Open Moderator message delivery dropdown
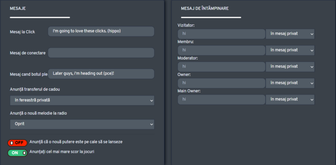The image size is (336, 165). 290,67
